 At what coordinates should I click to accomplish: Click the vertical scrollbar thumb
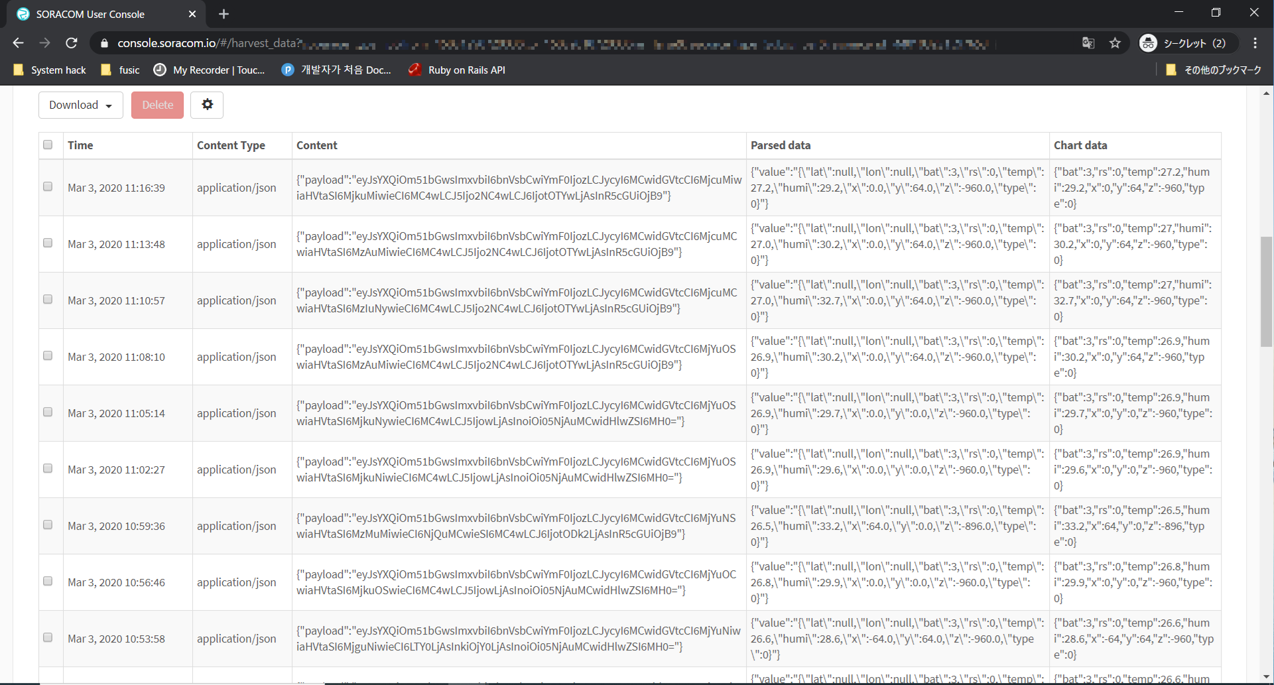click(x=1266, y=292)
